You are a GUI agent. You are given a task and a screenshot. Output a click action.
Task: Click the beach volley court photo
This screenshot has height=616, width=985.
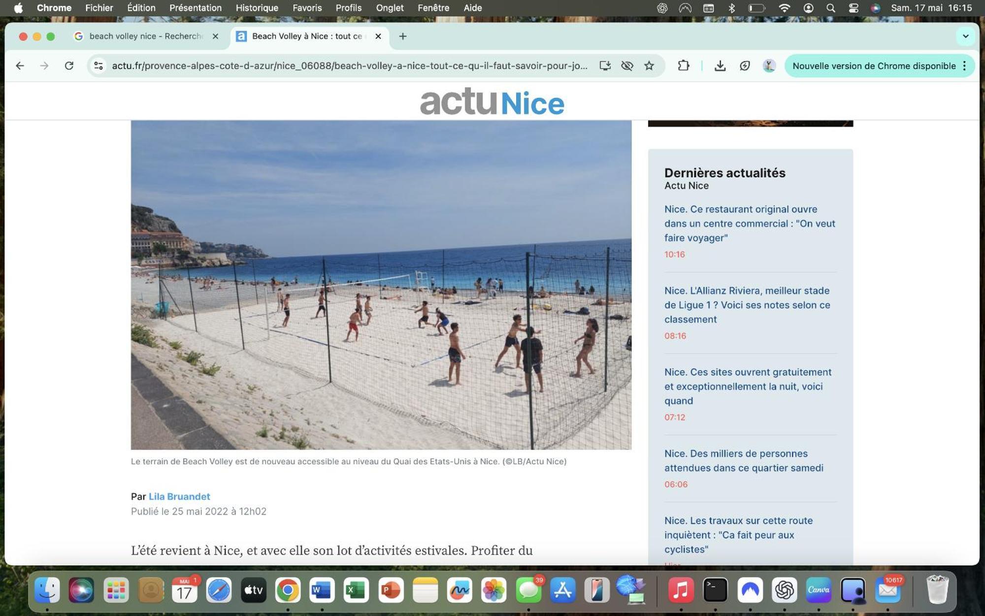[x=381, y=285]
